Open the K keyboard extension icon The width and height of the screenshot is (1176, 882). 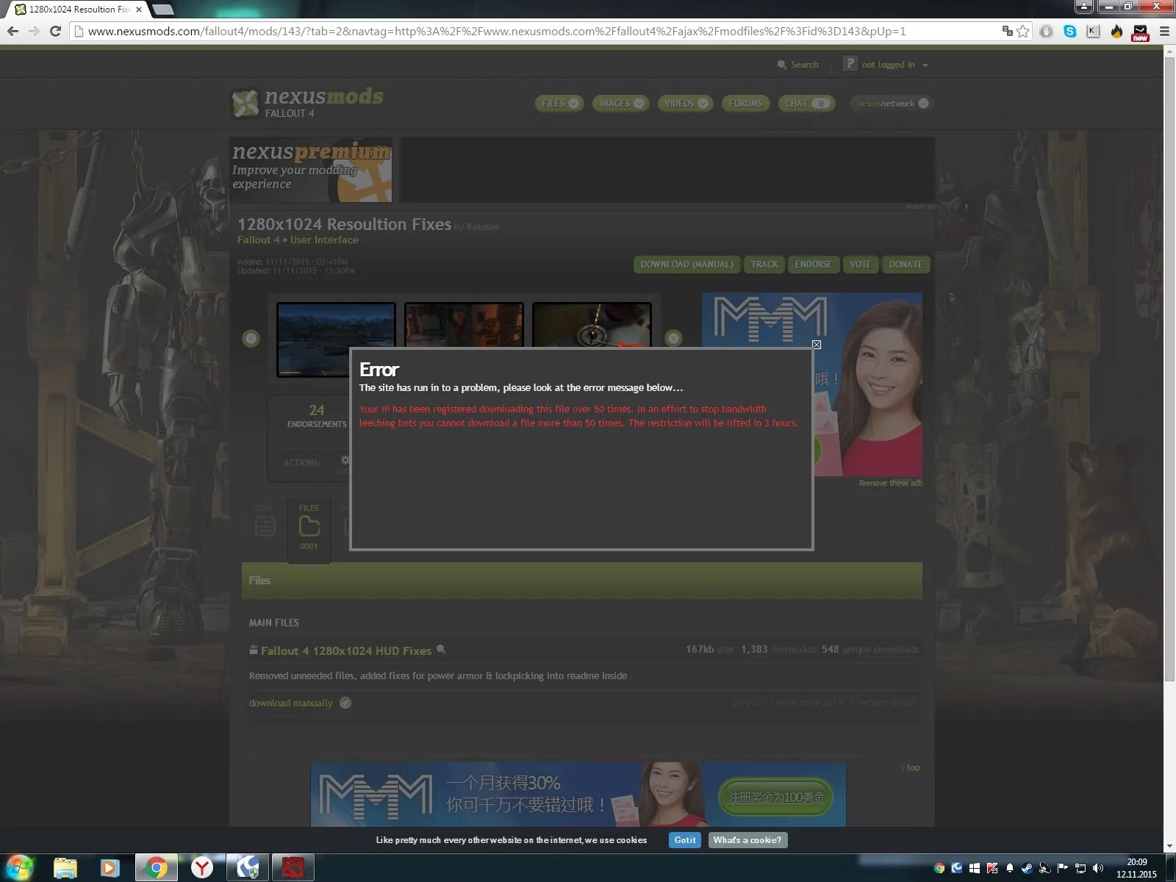click(x=1093, y=31)
